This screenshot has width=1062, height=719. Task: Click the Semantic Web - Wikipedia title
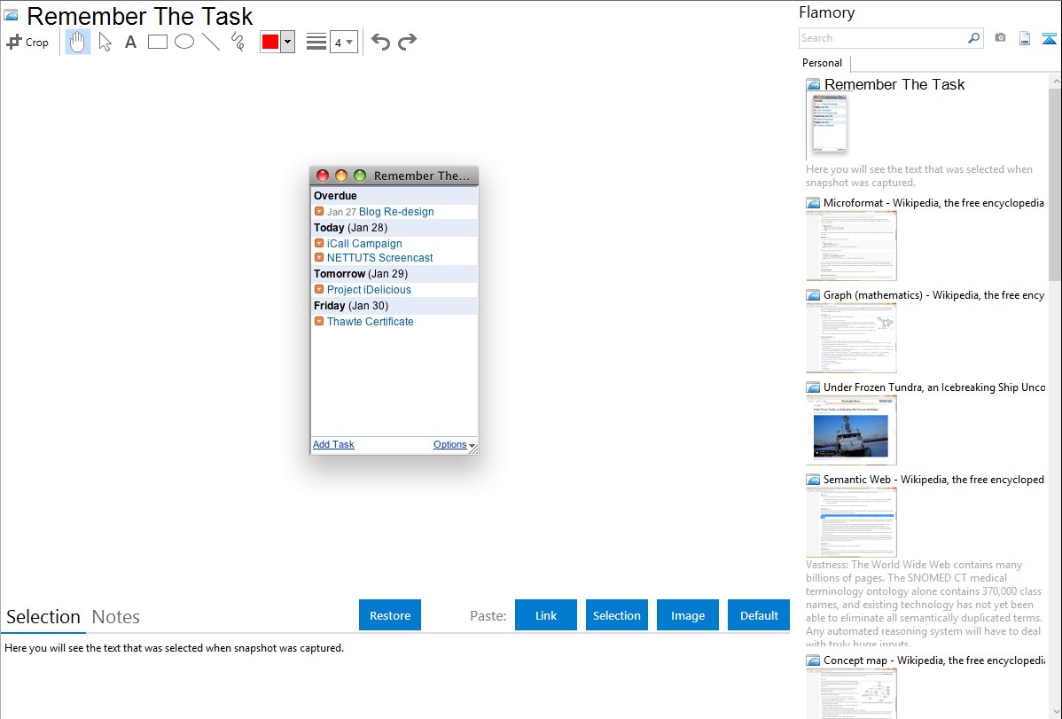[933, 479]
